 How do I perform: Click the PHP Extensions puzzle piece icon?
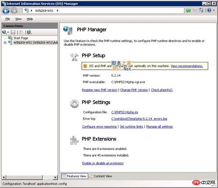74,140
